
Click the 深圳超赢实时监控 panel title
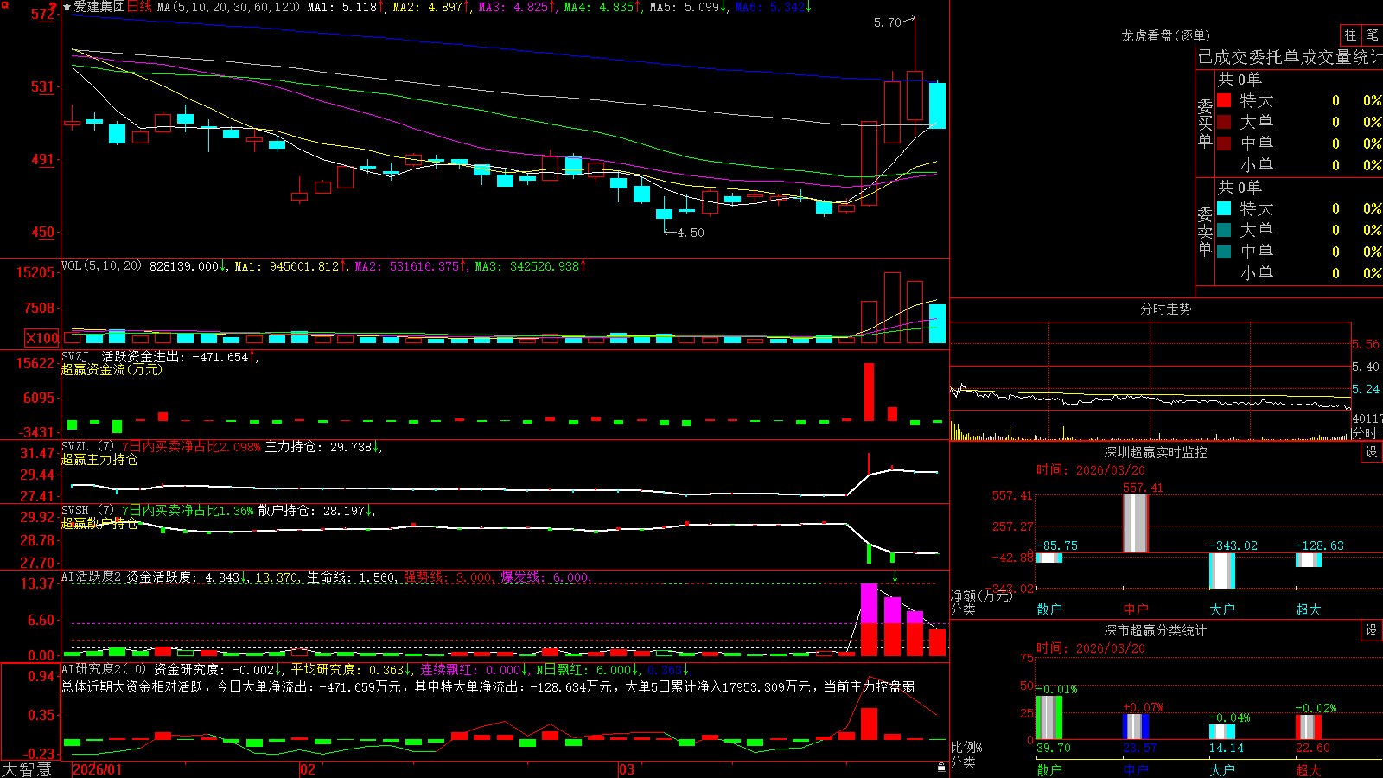(x=1156, y=452)
